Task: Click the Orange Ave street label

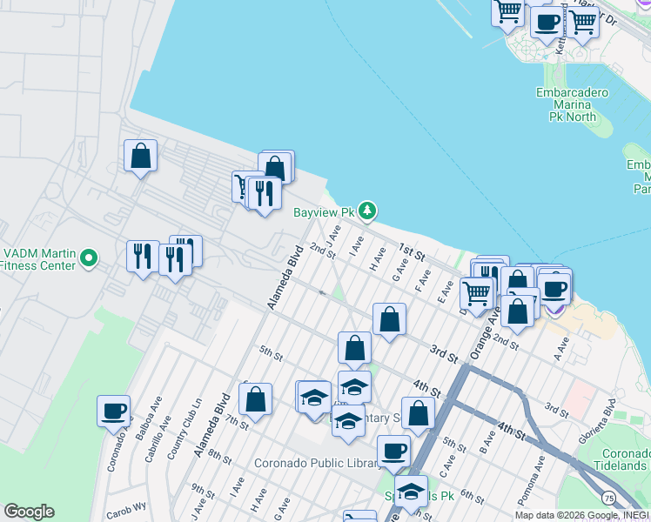Action: pos(485,333)
